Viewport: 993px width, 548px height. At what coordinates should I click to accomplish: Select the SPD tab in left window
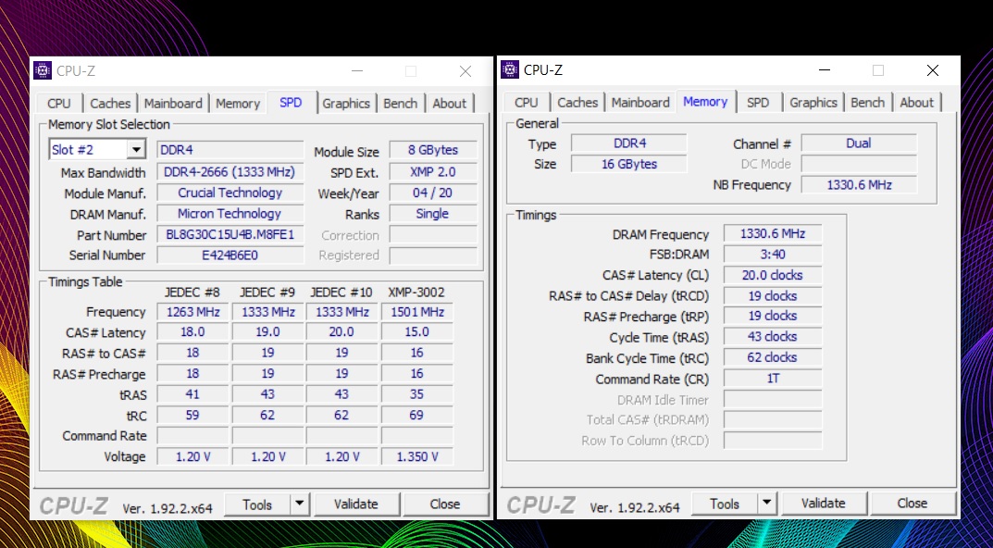(291, 102)
